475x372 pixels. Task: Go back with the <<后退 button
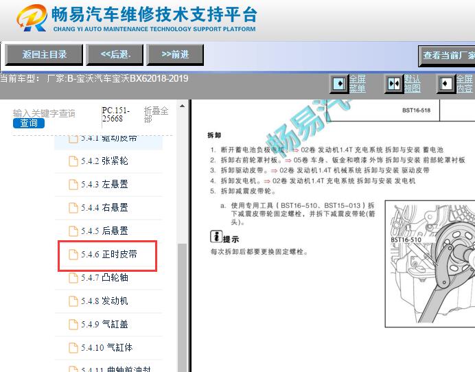(115, 55)
